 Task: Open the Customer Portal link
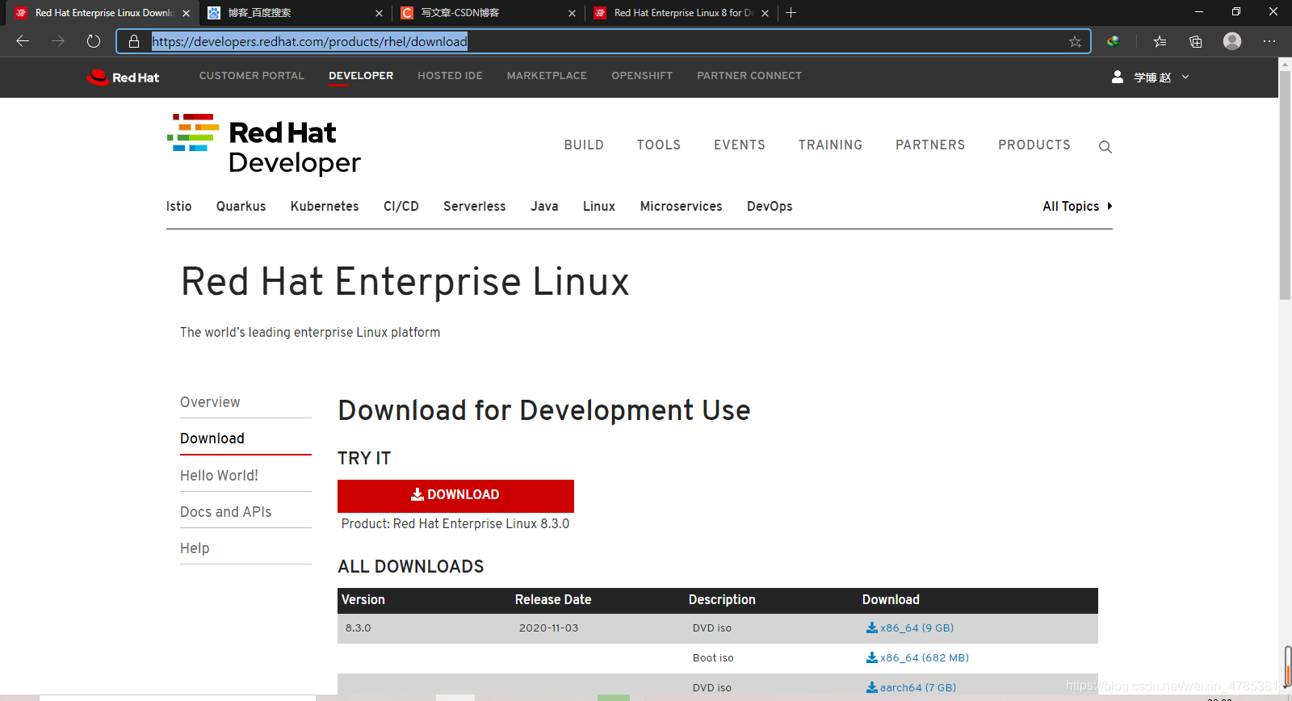click(252, 76)
